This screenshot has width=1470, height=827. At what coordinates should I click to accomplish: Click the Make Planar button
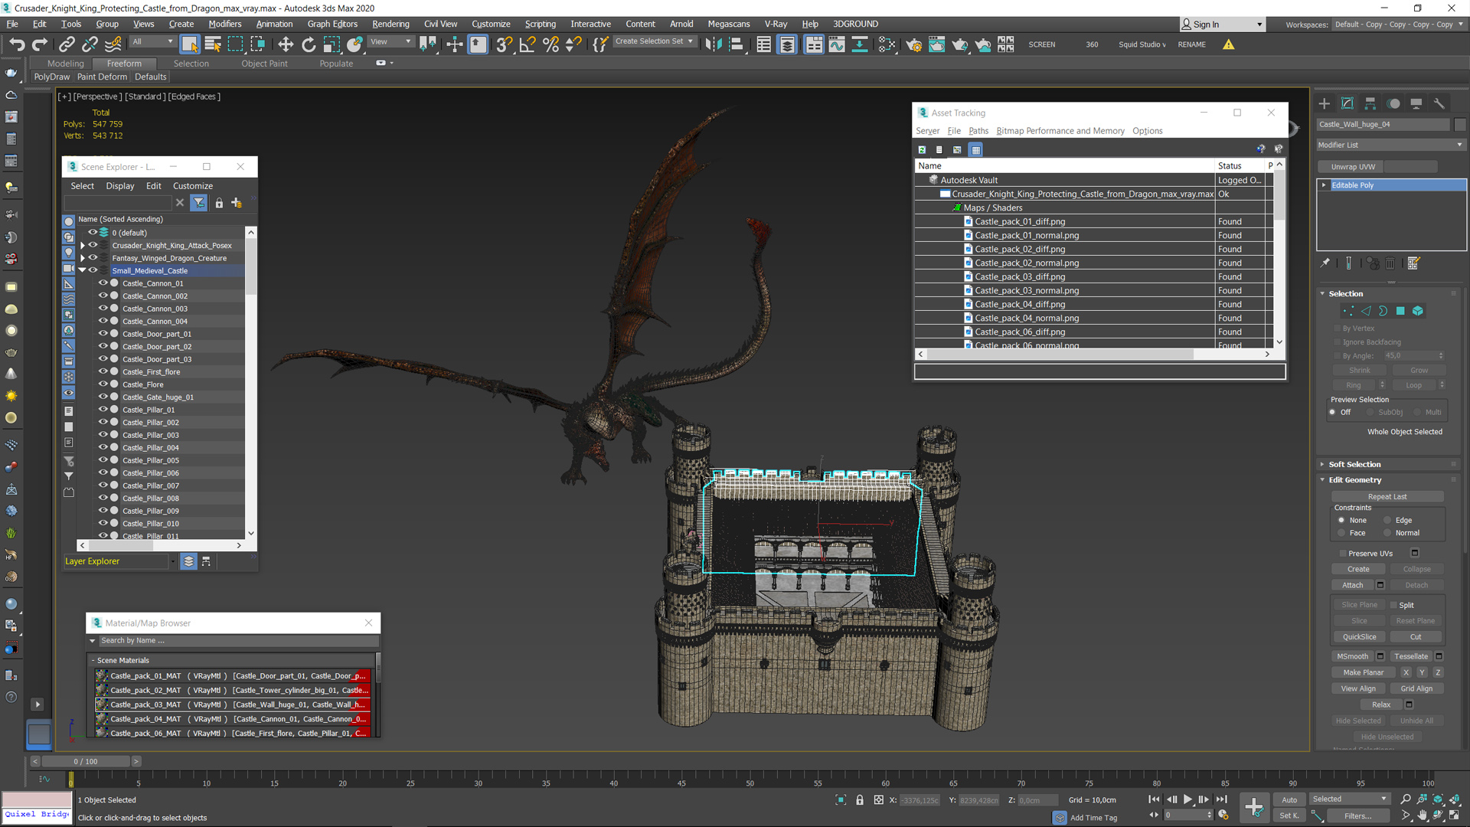(x=1363, y=673)
